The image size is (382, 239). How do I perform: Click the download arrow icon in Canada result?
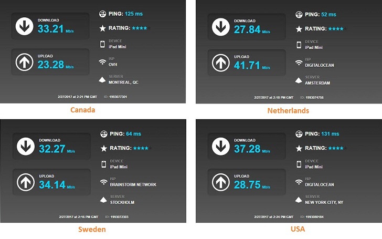pyautogui.click(x=24, y=26)
